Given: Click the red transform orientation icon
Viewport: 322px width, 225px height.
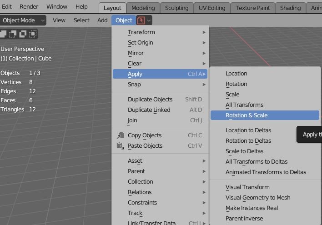Looking at the screenshot, I should pos(141,20).
